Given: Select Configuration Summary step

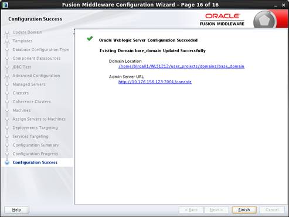Looking at the screenshot, I should [x=36, y=145].
